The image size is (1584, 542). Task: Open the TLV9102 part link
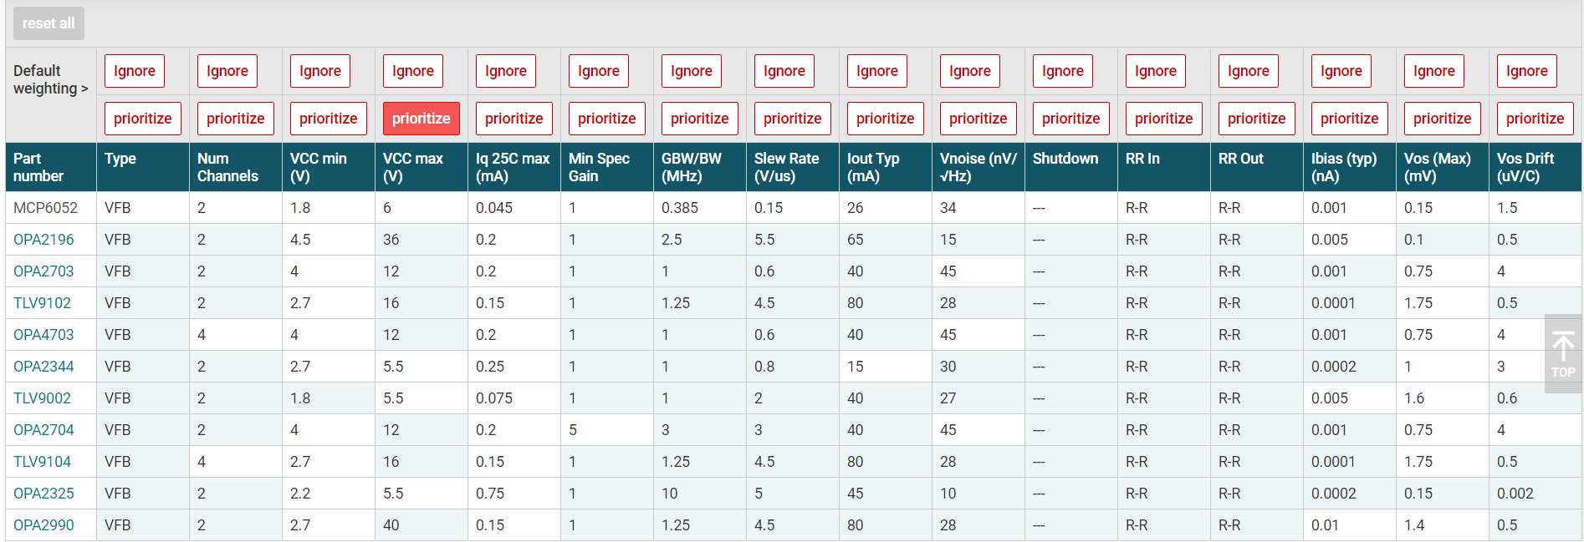point(42,303)
